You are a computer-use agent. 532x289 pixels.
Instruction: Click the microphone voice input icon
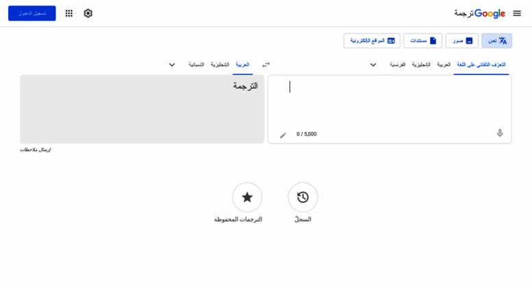tap(500, 133)
